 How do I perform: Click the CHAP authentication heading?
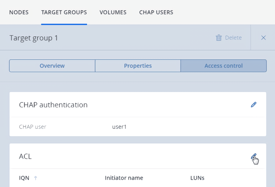[53, 105]
